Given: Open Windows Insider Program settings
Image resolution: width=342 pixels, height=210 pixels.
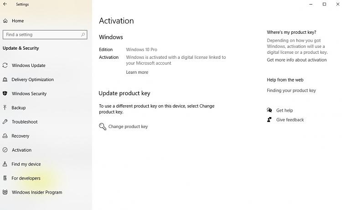Looking at the screenshot, I should pyautogui.click(x=37, y=192).
